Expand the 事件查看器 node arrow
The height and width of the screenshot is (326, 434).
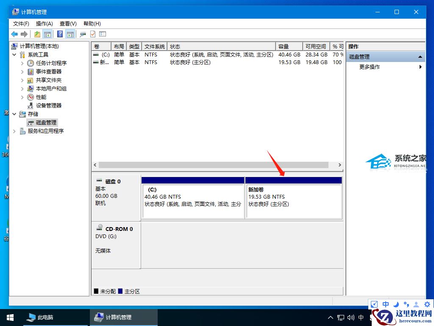(22, 71)
